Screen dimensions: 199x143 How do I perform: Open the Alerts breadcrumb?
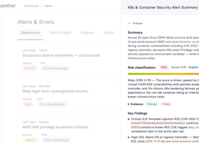click(x=48, y=6)
